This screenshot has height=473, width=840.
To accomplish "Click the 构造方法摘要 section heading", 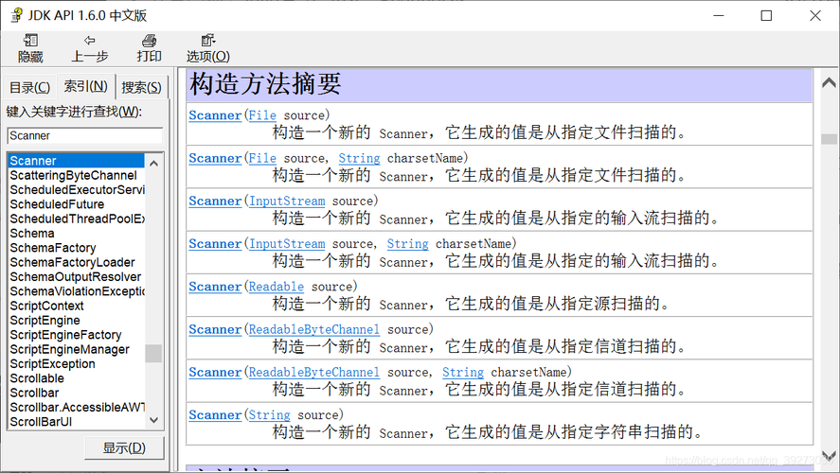I will (265, 84).
